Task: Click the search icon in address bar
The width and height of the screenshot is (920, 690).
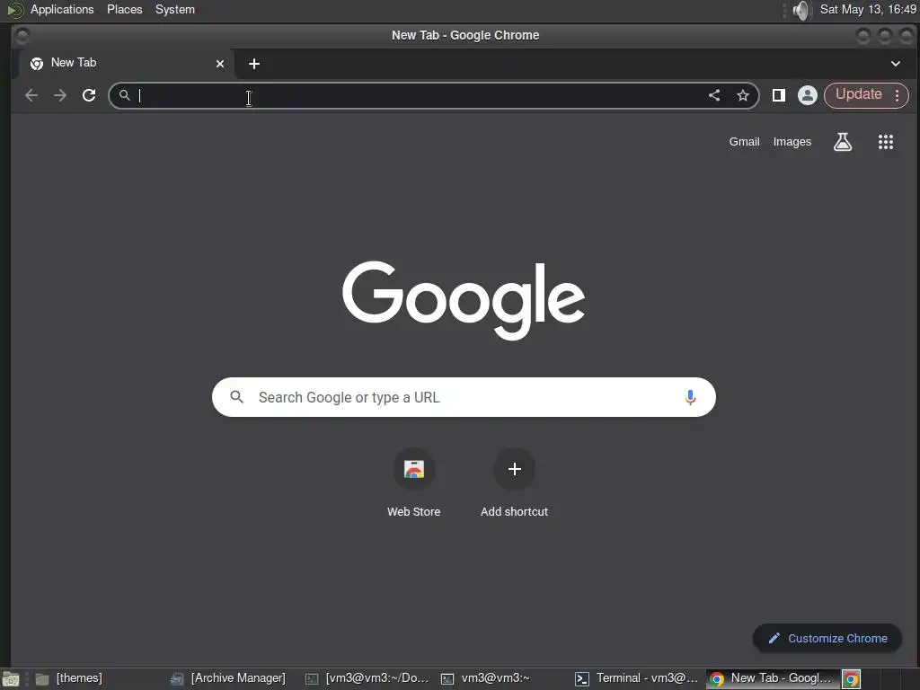Action: 124,95
